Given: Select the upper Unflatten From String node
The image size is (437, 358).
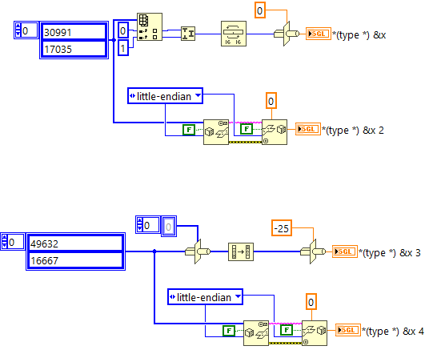Looking at the screenshot, I should click(275, 132).
